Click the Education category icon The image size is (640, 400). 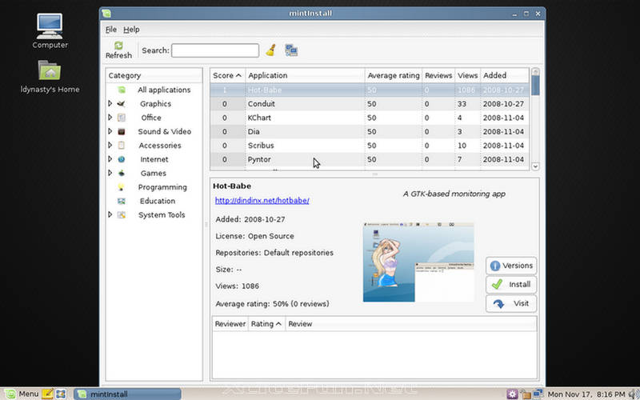[x=122, y=201]
